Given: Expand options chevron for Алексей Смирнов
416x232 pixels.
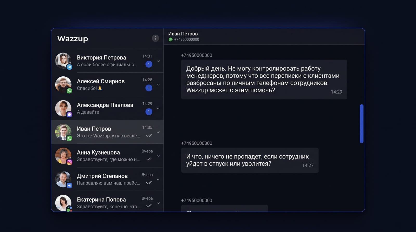Looking at the screenshot, I should coord(158,85).
